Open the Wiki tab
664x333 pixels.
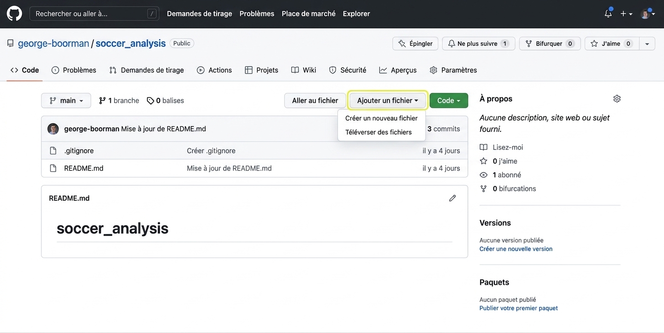pos(304,70)
